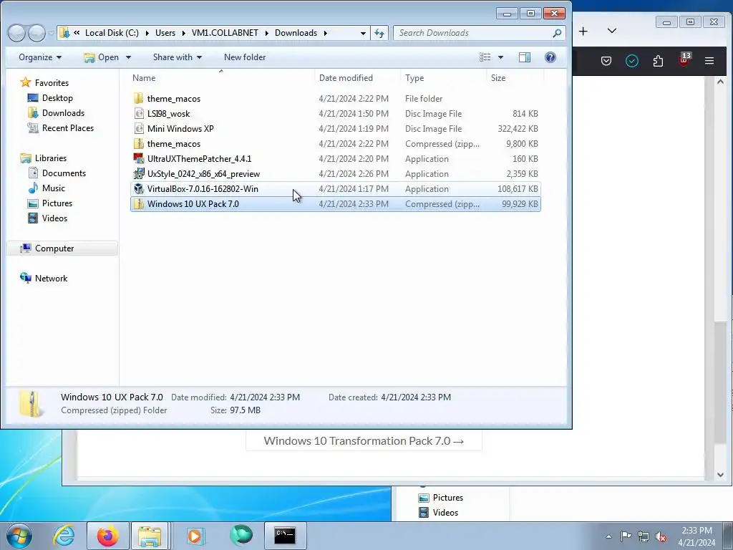Select the LSI98_wosk disc image icon
Image resolution: width=733 pixels, height=550 pixels.
138,113
